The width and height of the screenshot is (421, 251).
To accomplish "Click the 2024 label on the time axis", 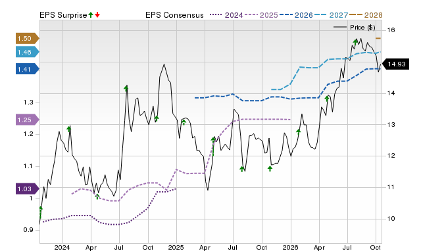I will pyautogui.click(x=62, y=247).
